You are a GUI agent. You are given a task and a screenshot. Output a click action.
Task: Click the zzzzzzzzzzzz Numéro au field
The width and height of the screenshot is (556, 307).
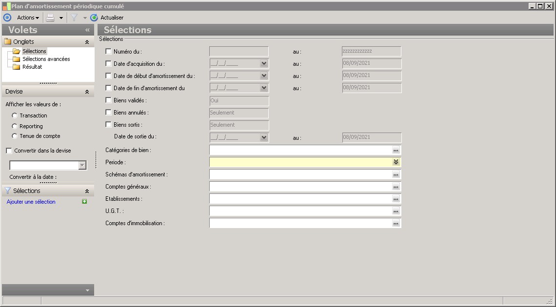(x=372, y=51)
